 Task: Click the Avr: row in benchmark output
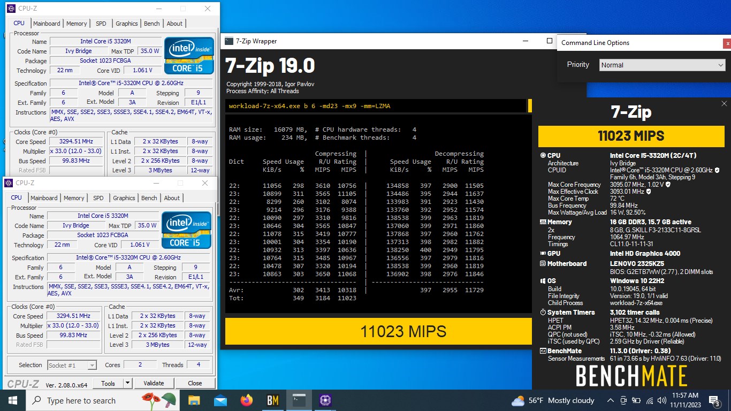(356, 290)
